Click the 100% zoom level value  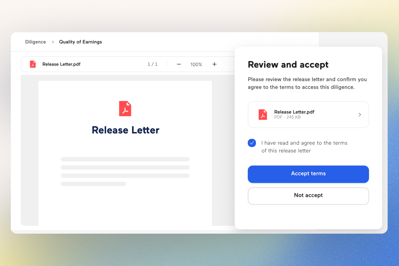tap(196, 64)
